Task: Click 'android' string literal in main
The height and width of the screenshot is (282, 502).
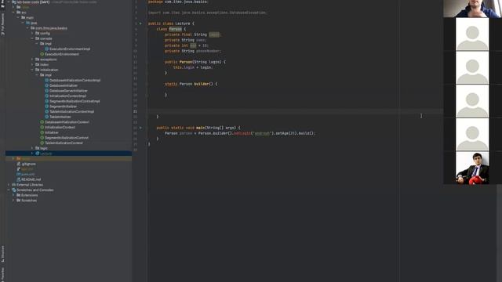Action: [x=262, y=133]
